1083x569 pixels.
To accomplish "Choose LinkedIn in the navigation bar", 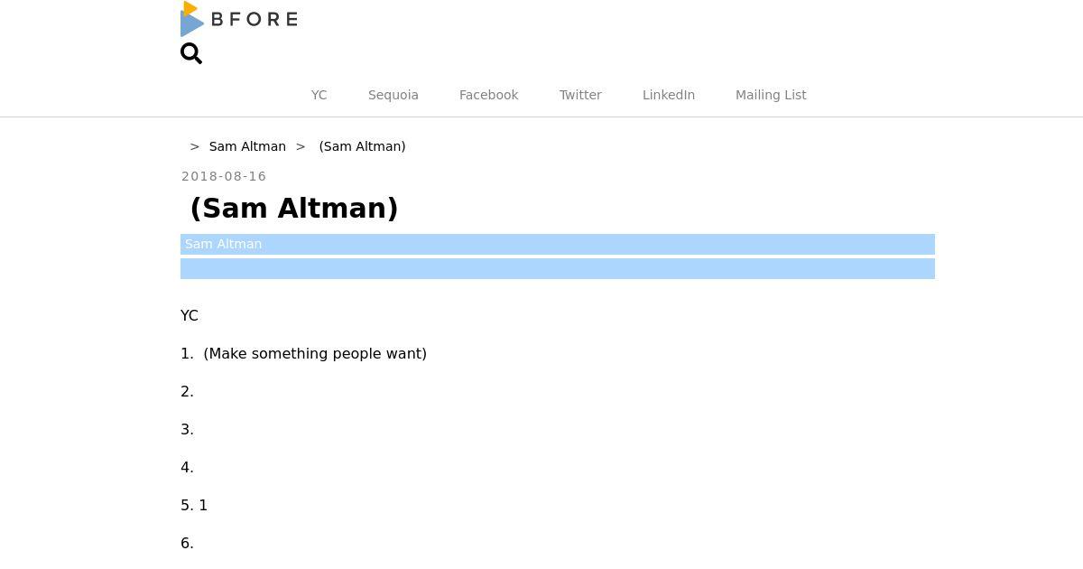I will pos(668,95).
